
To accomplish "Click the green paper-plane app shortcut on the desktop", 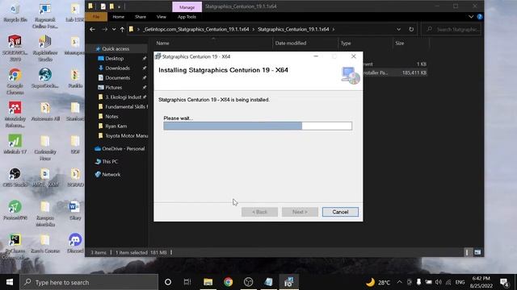I will click(15, 210).
